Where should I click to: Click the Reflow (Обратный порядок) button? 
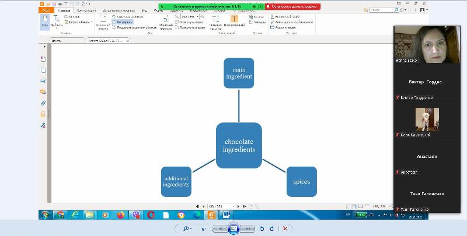pos(166,23)
